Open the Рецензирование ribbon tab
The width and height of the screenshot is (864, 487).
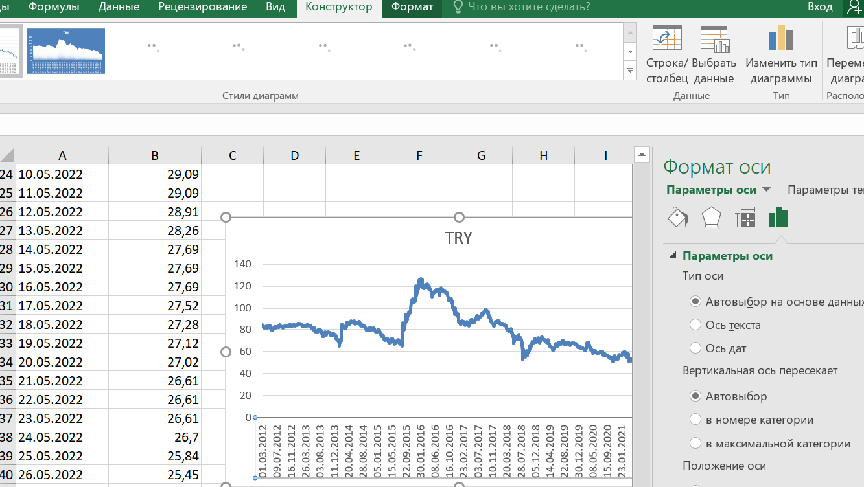[x=203, y=7]
